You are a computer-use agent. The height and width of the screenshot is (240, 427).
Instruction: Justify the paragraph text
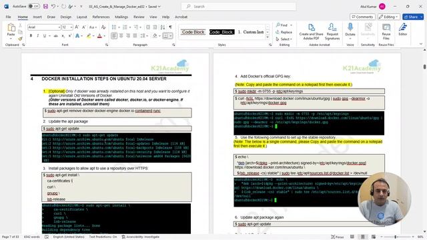[x=135, y=35]
